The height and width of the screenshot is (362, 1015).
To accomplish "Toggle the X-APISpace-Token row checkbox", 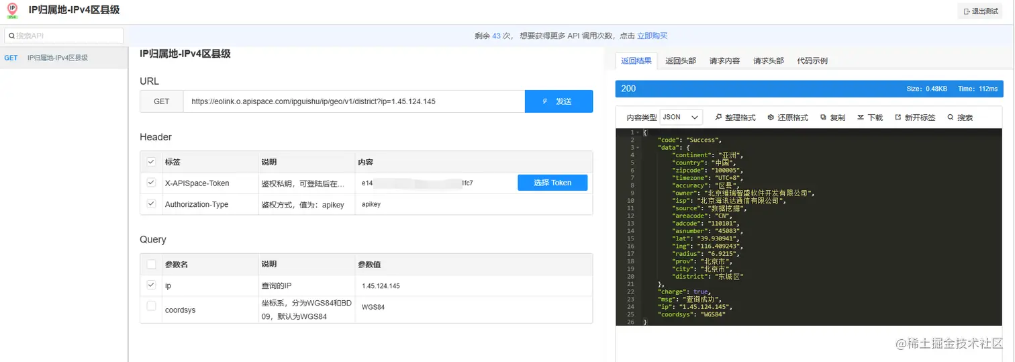I will [152, 182].
